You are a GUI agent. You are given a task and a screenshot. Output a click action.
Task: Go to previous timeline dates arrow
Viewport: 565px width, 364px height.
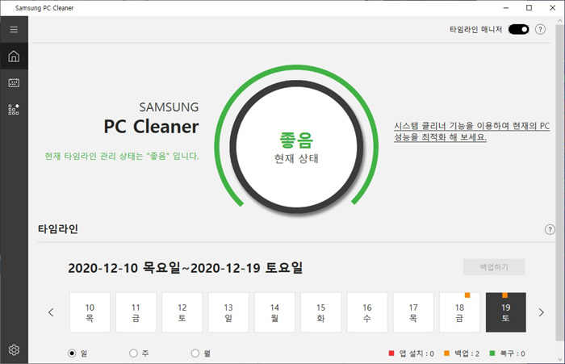click(51, 312)
